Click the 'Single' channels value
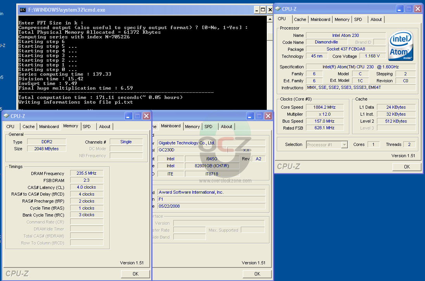Image resolution: width=425 pixels, height=281 pixels. coord(126,142)
